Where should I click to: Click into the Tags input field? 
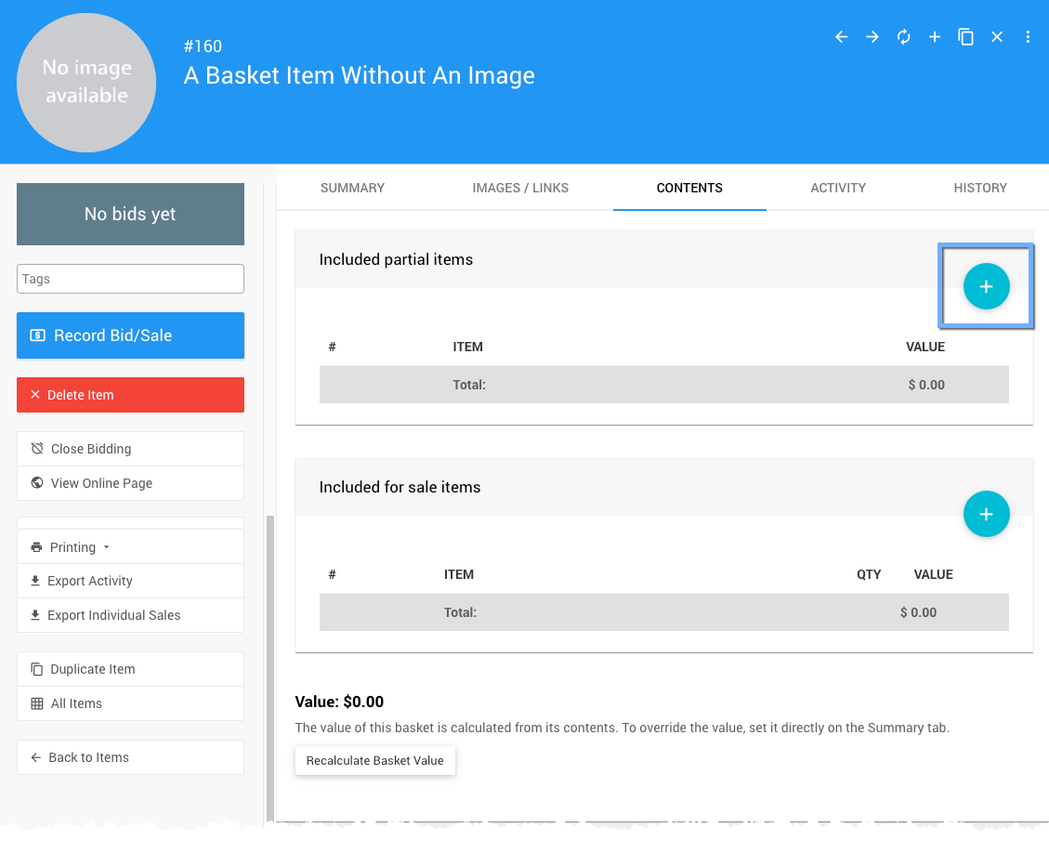click(x=130, y=279)
